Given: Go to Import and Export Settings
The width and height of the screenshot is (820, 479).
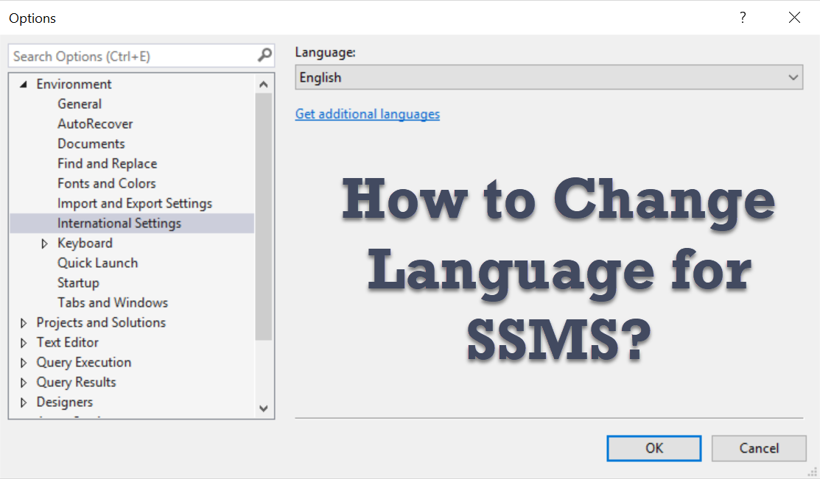Looking at the screenshot, I should (x=135, y=204).
